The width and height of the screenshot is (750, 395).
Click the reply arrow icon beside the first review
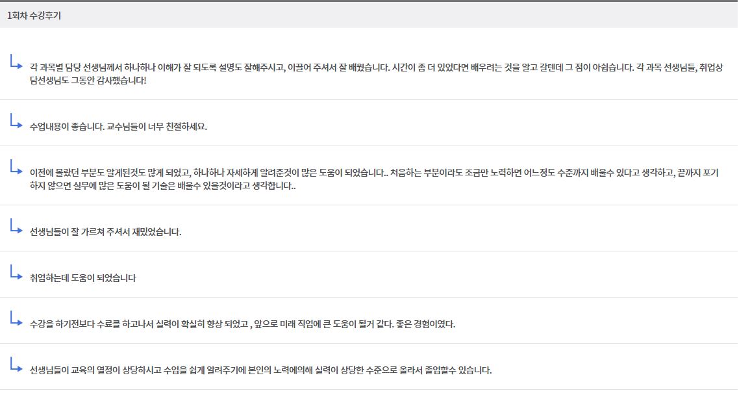click(16, 62)
